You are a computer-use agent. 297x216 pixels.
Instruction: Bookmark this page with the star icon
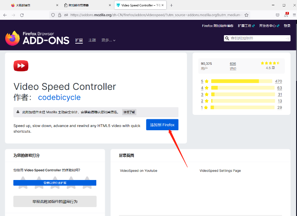(x=246, y=15)
